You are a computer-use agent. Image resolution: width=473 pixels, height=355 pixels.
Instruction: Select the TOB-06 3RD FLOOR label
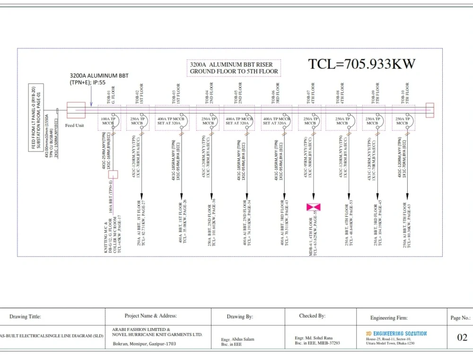pyautogui.click(x=275, y=93)
